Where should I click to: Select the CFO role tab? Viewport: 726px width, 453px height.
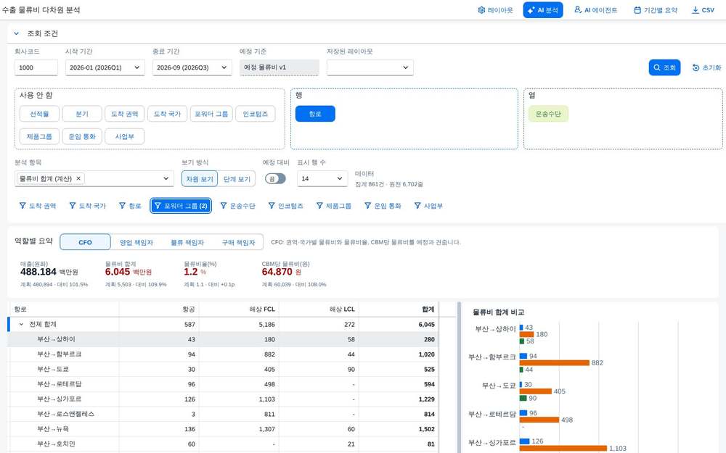(x=85, y=242)
